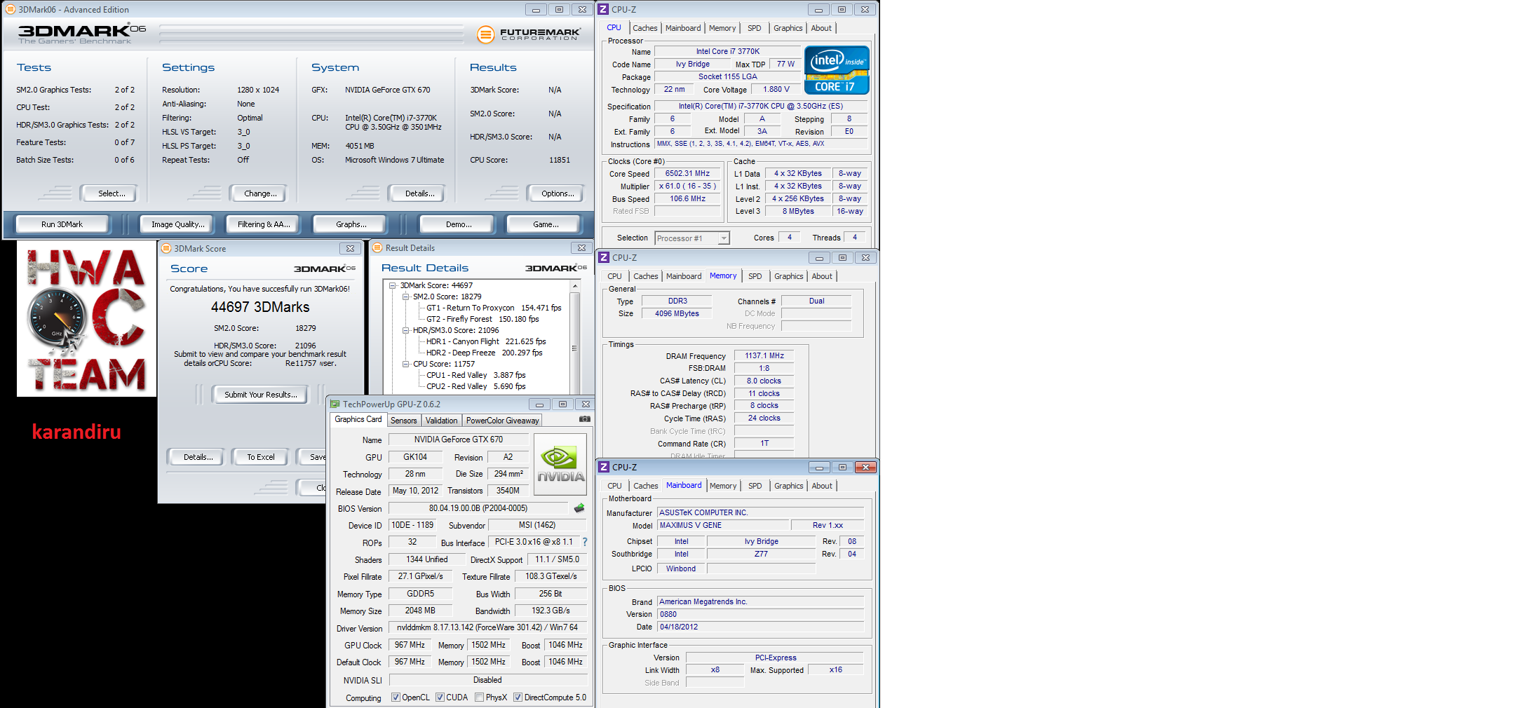Click the GPU-Z title bar icon
This screenshot has width=1519, height=708.
pos(335,404)
